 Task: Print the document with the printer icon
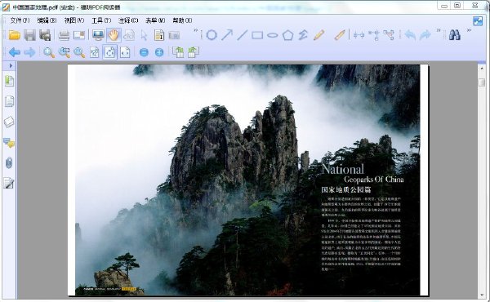[x=64, y=35]
